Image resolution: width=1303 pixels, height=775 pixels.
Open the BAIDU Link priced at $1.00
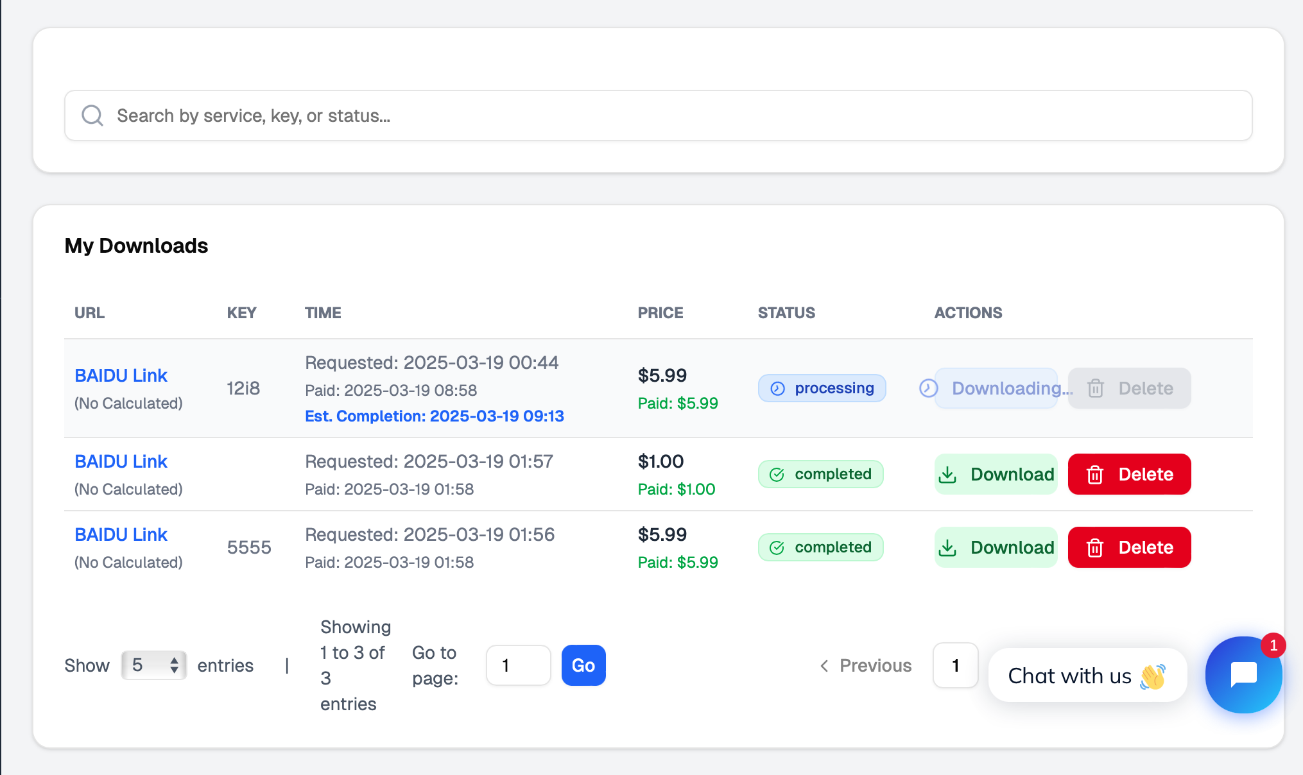pyautogui.click(x=121, y=461)
